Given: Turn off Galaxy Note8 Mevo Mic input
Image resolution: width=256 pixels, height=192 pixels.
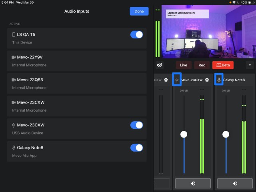Looking at the screenshot, I should click(136, 148).
